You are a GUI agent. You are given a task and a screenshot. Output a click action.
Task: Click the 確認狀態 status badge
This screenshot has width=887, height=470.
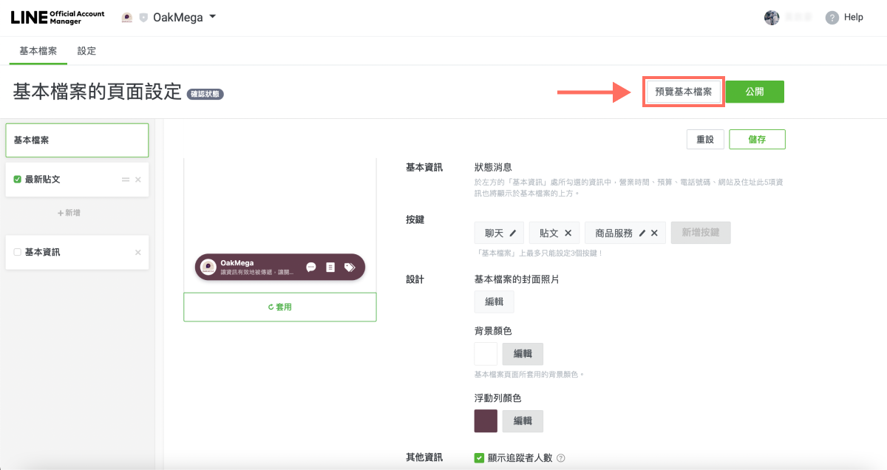click(205, 94)
